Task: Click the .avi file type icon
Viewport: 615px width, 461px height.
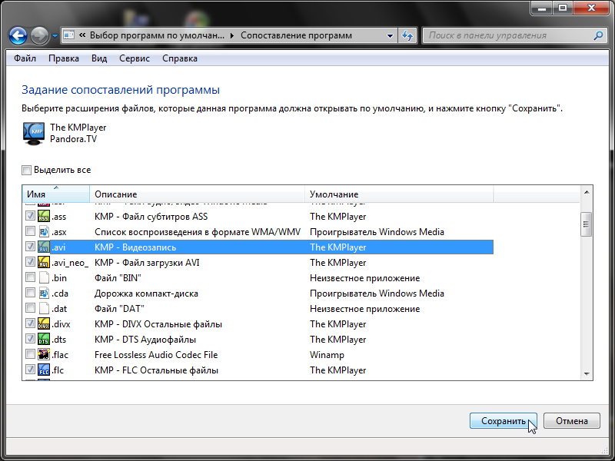Action: point(44,247)
